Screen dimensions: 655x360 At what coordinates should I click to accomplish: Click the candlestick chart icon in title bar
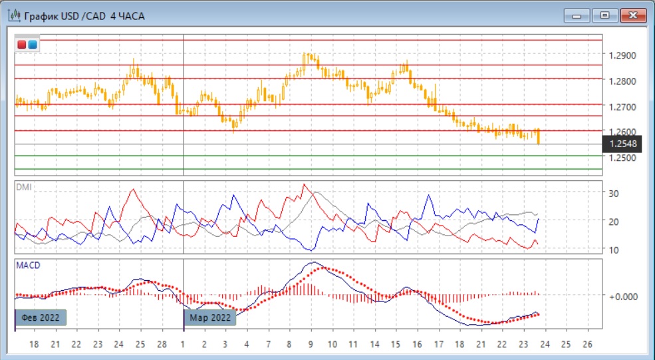click(14, 15)
